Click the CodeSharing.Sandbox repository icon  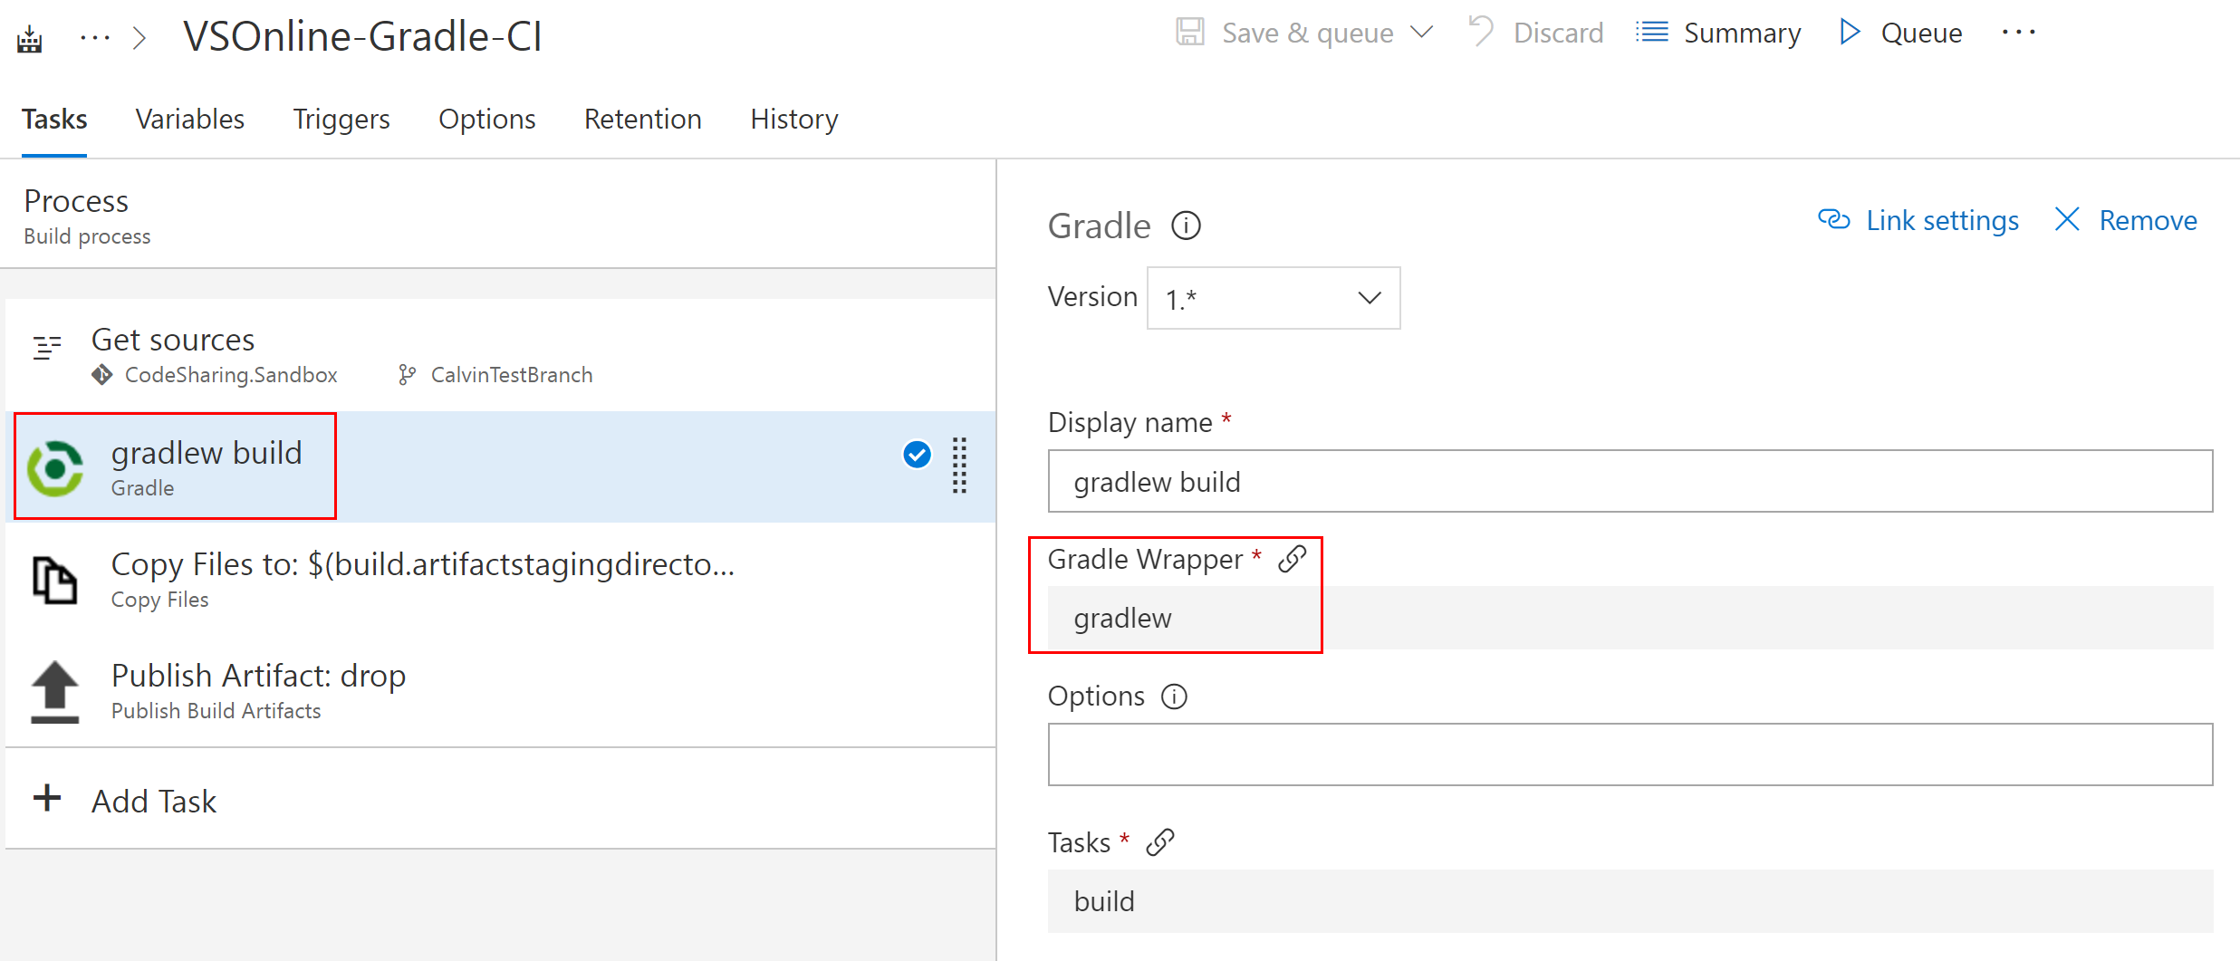pos(102,374)
